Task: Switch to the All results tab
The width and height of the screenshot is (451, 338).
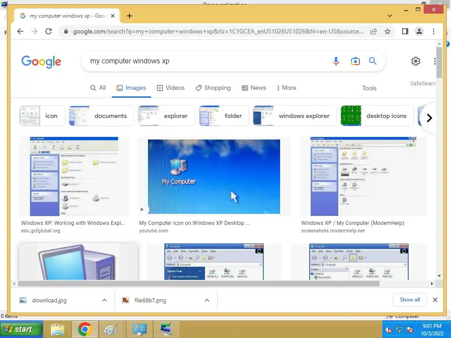Action: tap(98, 88)
